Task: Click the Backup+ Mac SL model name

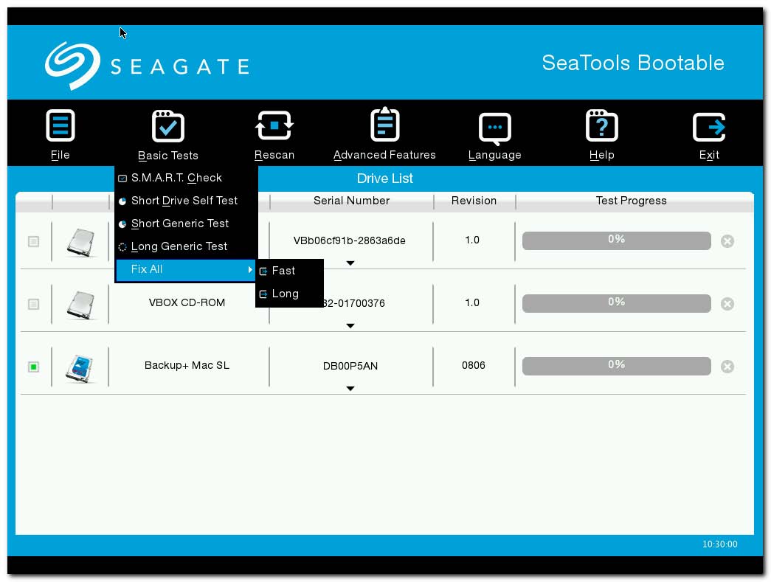Action: click(x=187, y=365)
